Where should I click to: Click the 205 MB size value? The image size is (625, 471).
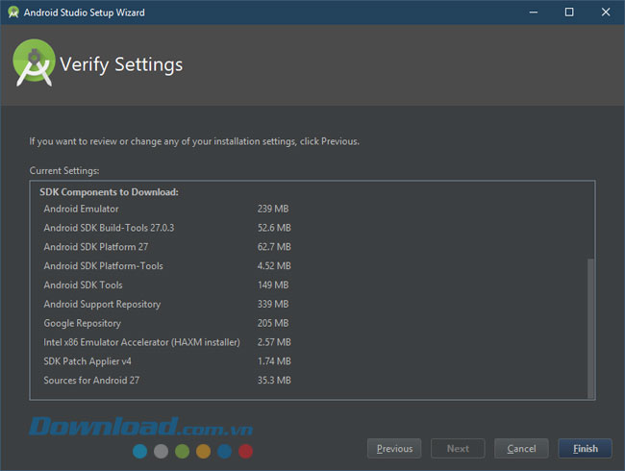coord(273,323)
